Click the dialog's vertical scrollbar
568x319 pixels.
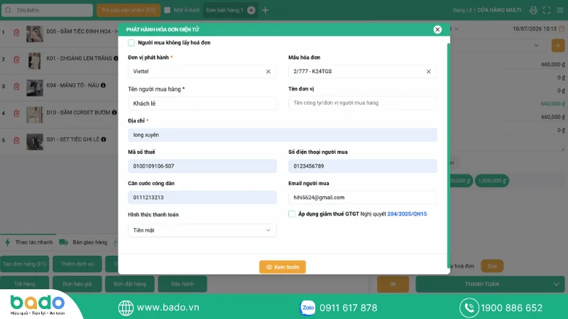click(449, 155)
